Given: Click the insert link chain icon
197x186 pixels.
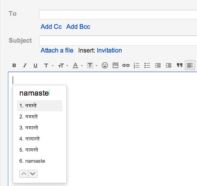Looking at the screenshot, I should [126, 65].
